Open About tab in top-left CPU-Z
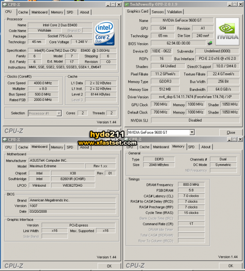This screenshot has height=271, width=245. click(x=84, y=12)
